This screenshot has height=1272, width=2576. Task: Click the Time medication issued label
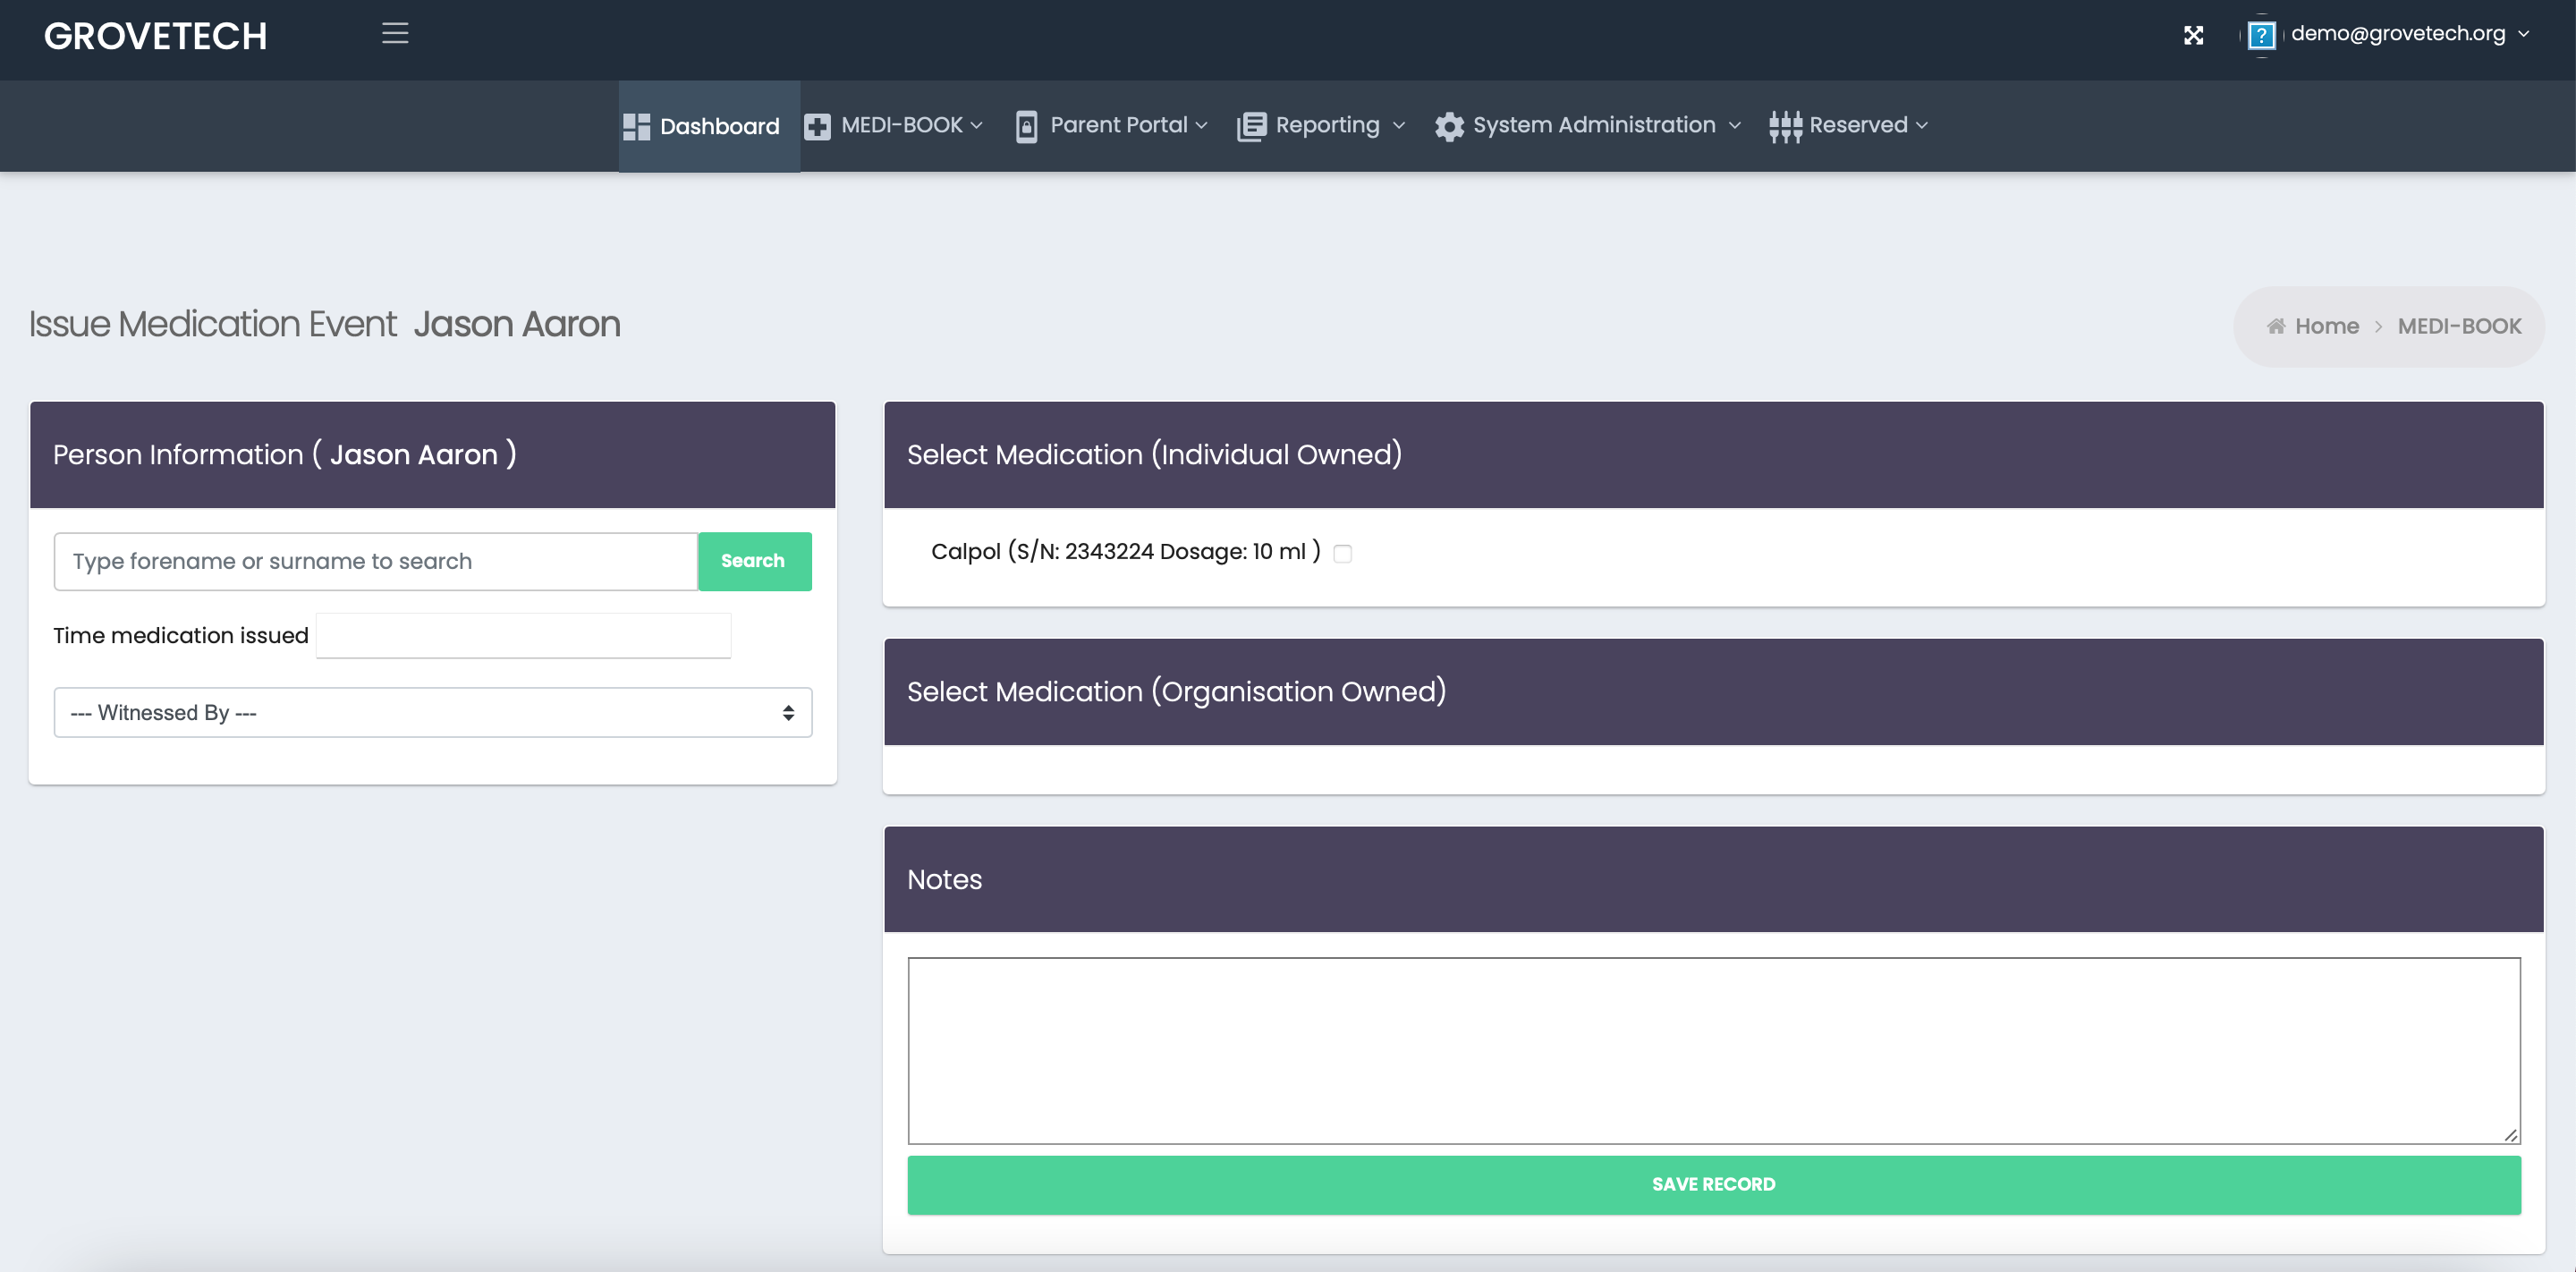tap(180, 635)
